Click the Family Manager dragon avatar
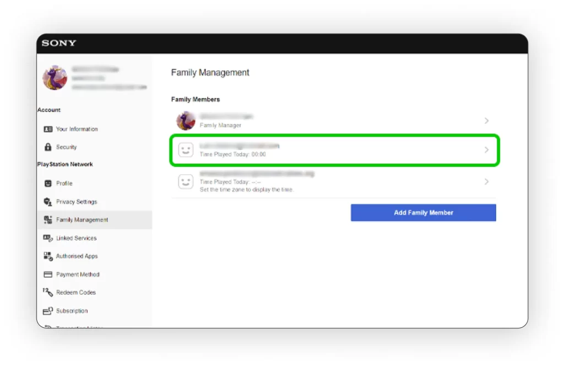This screenshot has width=564, height=367. tap(186, 121)
